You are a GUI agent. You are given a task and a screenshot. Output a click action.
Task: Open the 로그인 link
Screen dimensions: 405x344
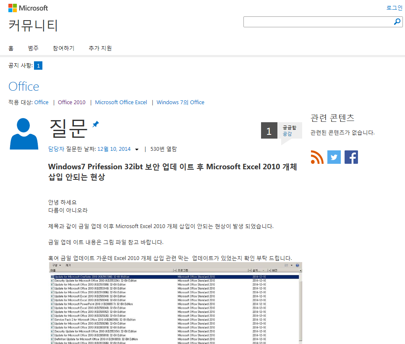pyautogui.click(x=394, y=8)
